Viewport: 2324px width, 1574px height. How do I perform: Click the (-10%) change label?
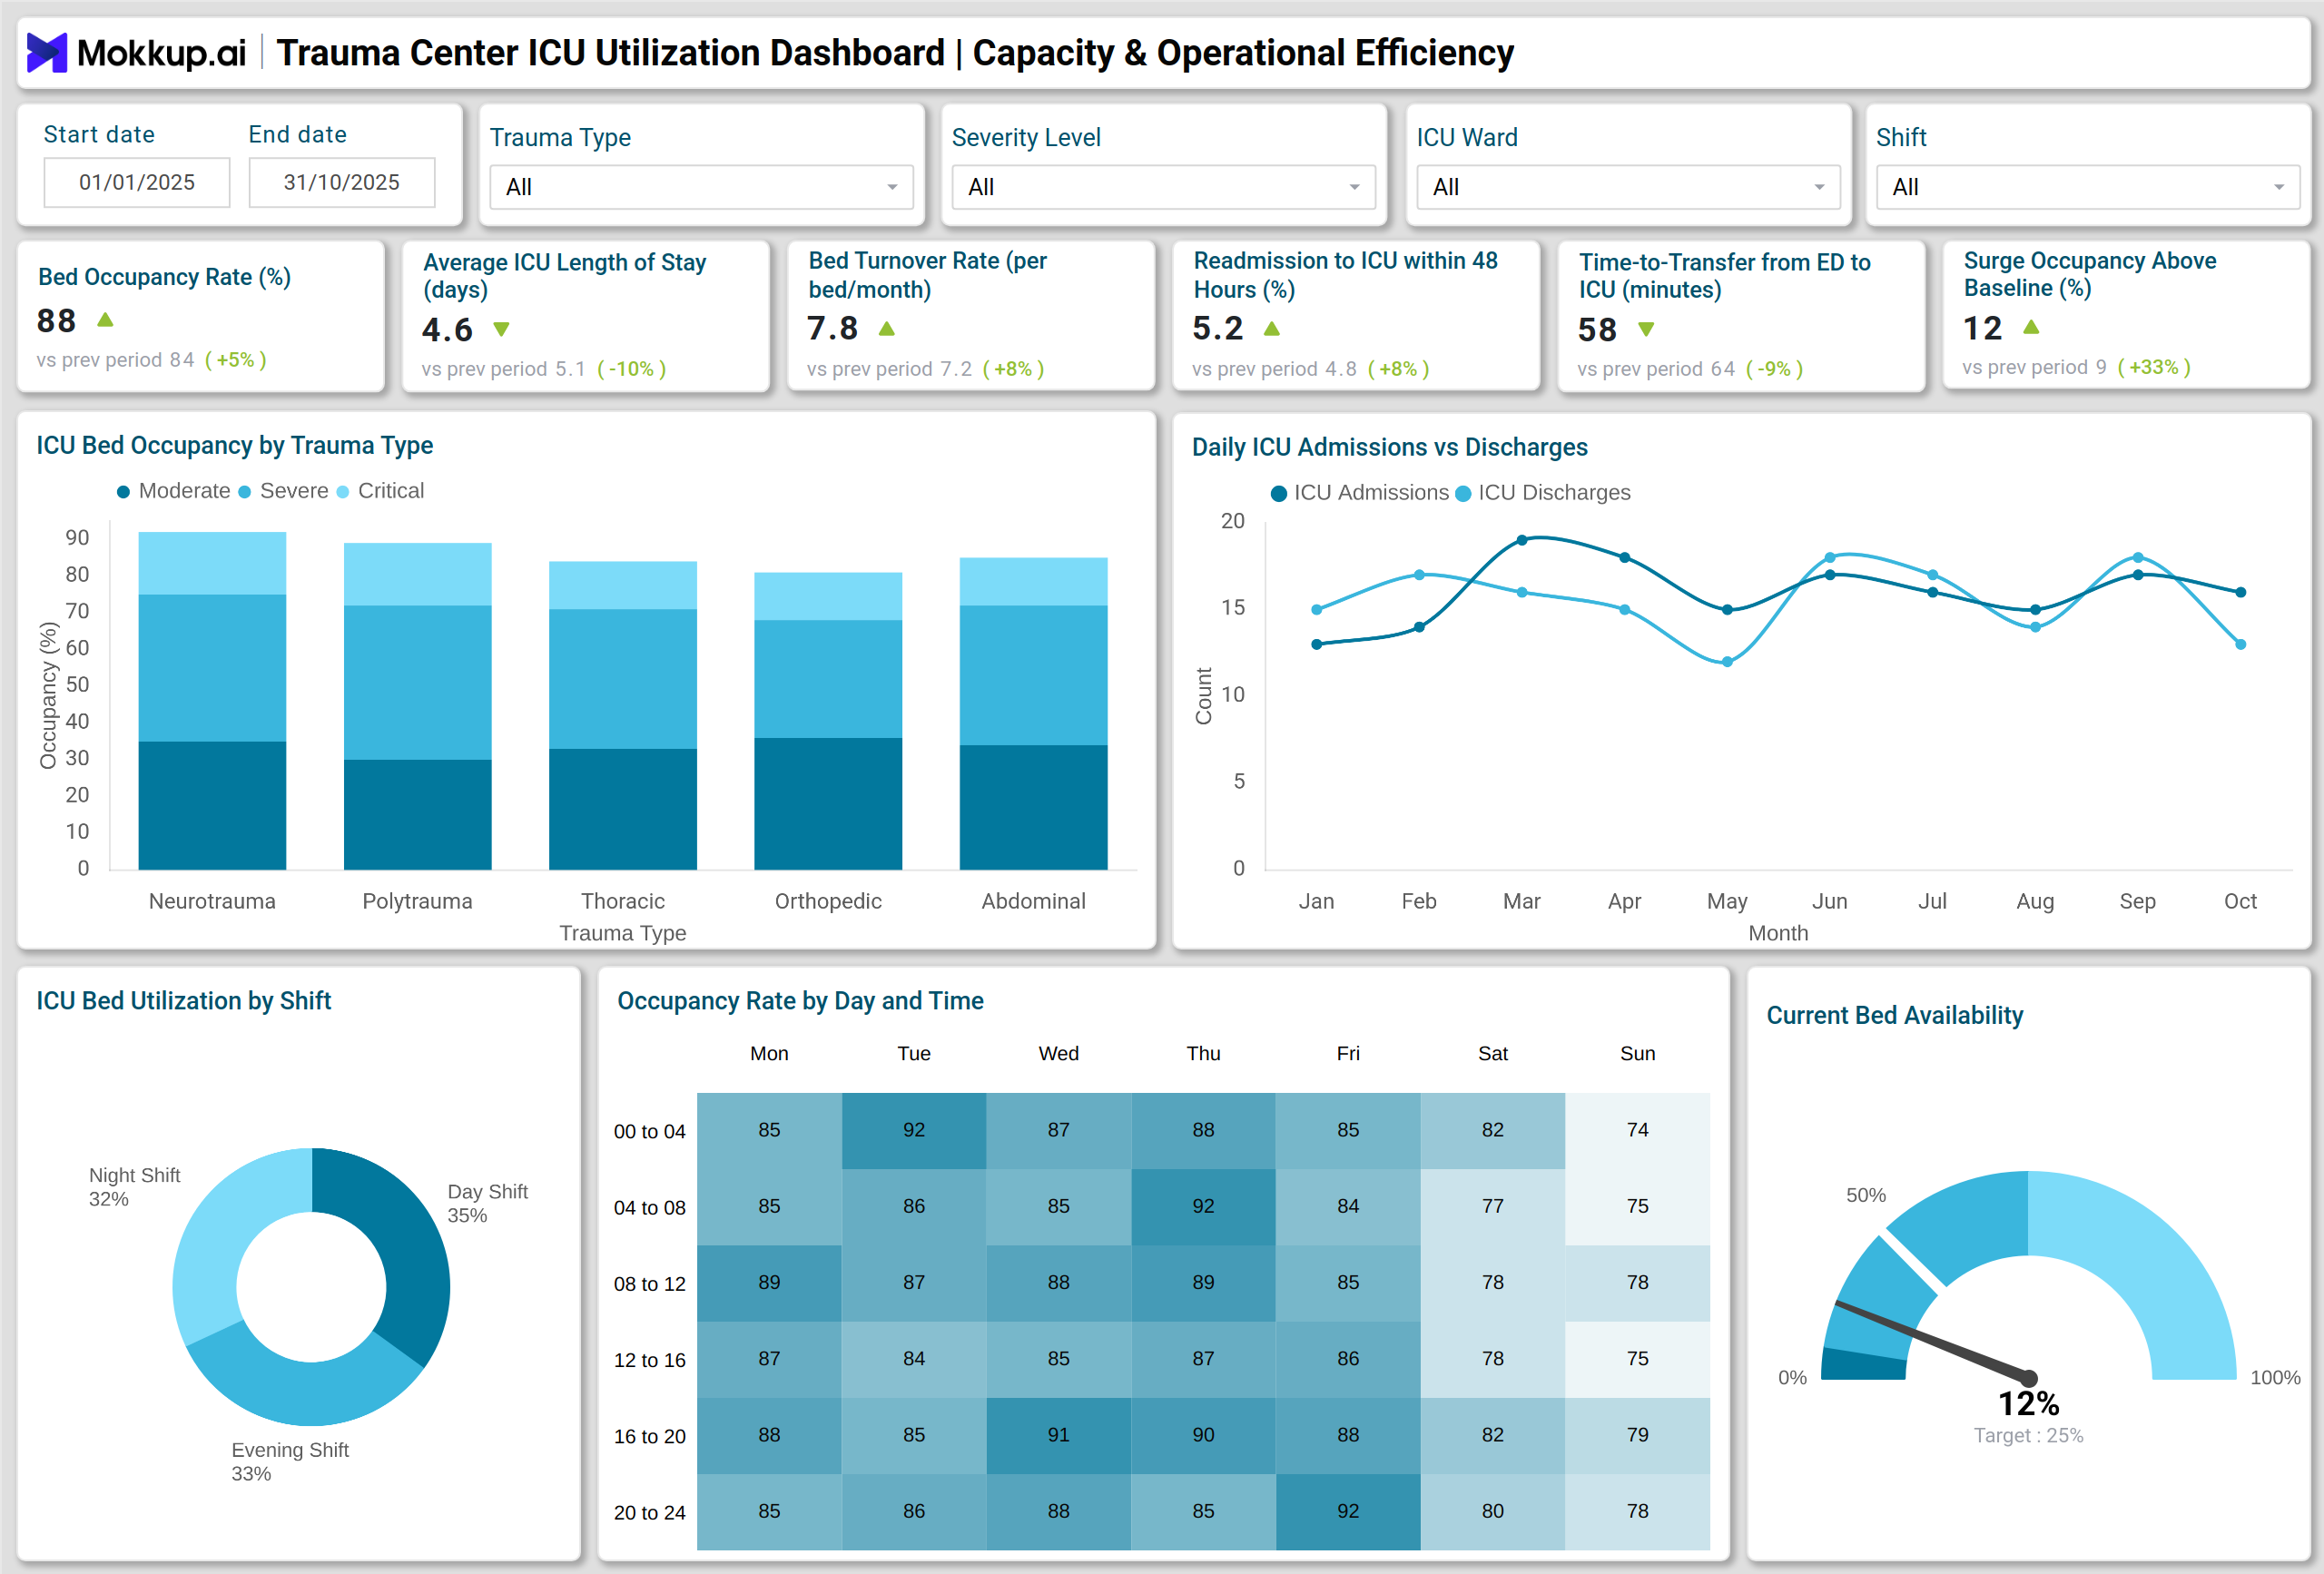click(x=631, y=369)
